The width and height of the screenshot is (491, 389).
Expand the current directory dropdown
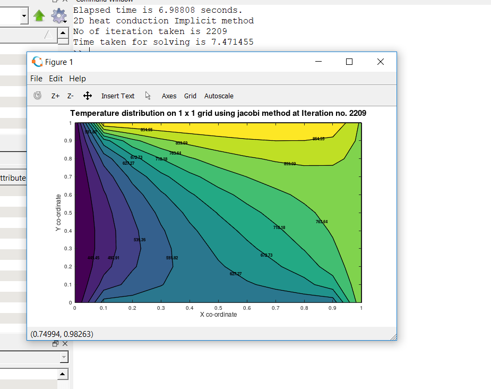coord(24,17)
